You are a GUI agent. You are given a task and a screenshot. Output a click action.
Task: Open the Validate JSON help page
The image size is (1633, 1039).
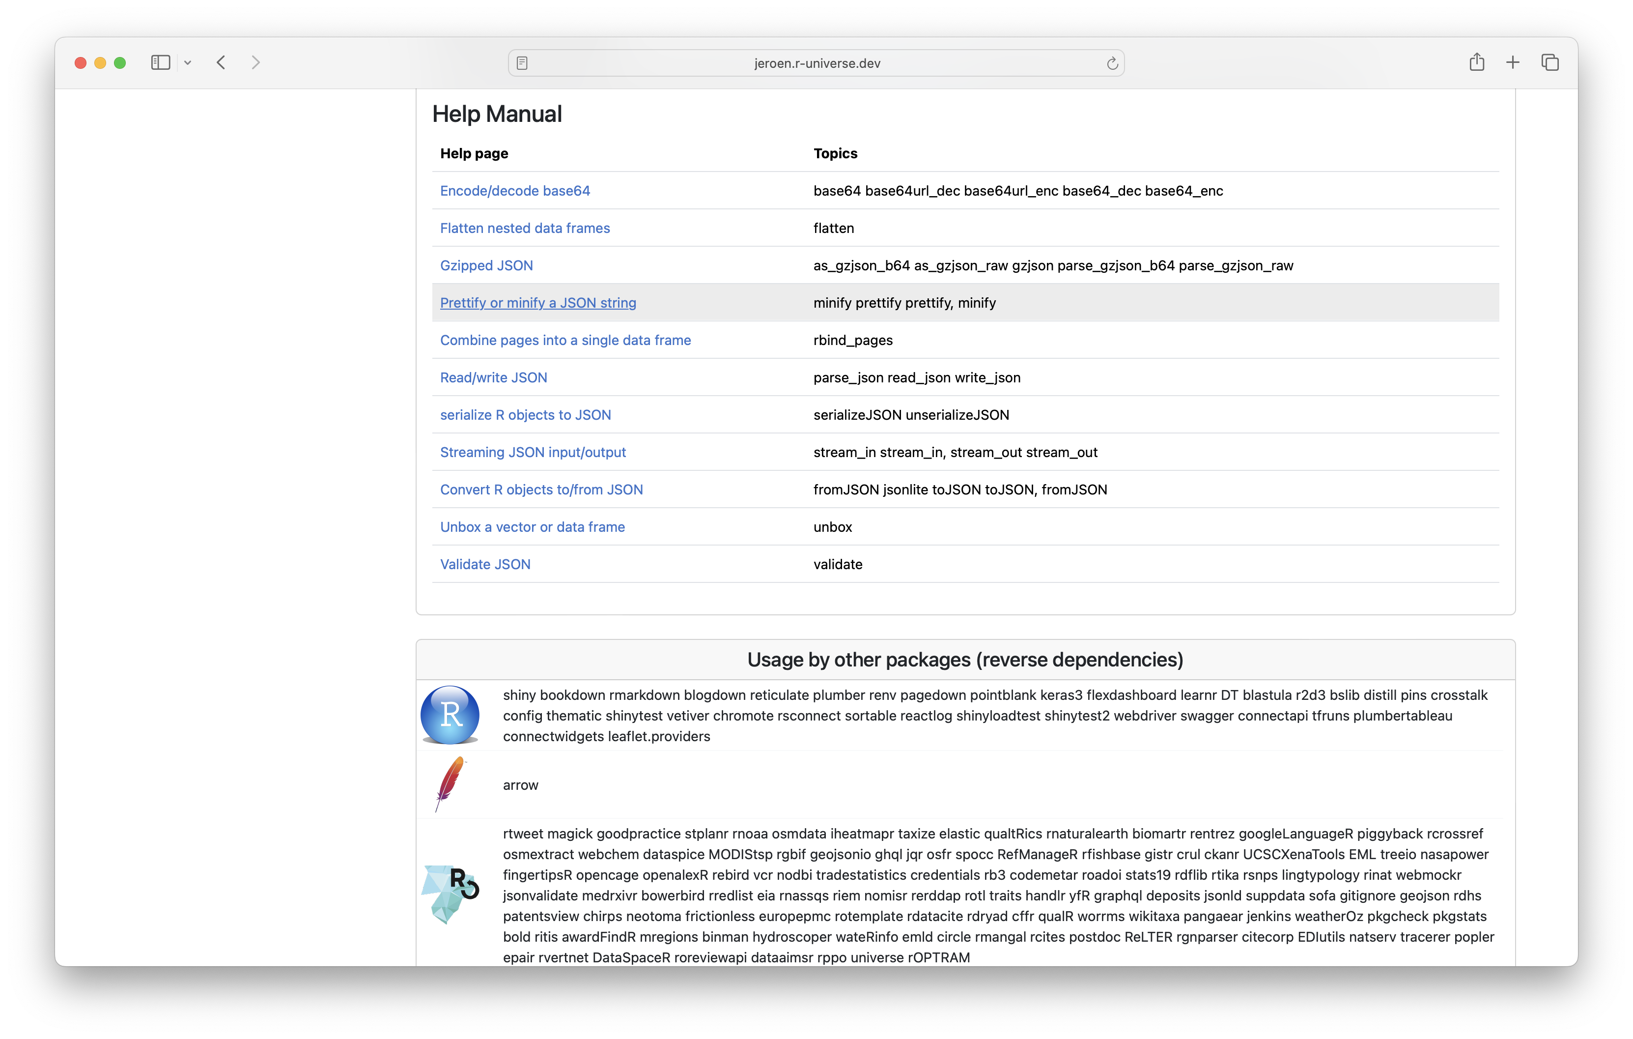(485, 564)
